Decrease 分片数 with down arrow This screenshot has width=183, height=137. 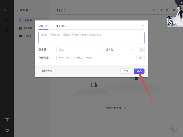point(142,51)
